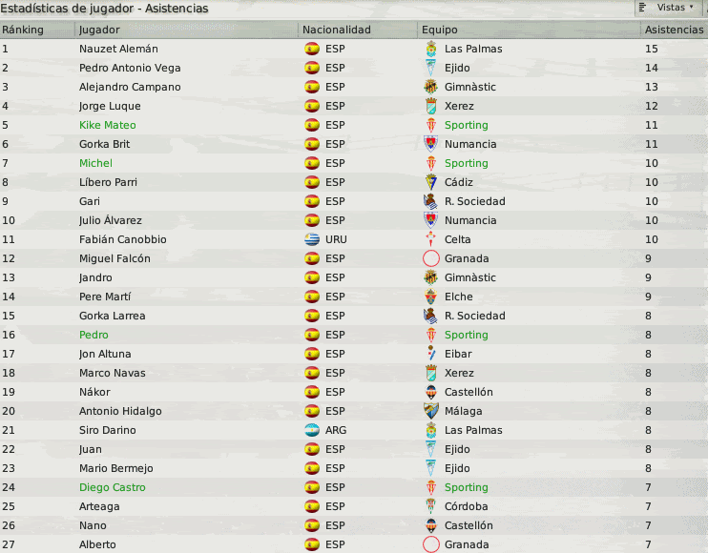Click the Uruguay flag next to Fabián Canobbio
Screen dimensions: 708x553
[x=312, y=239]
